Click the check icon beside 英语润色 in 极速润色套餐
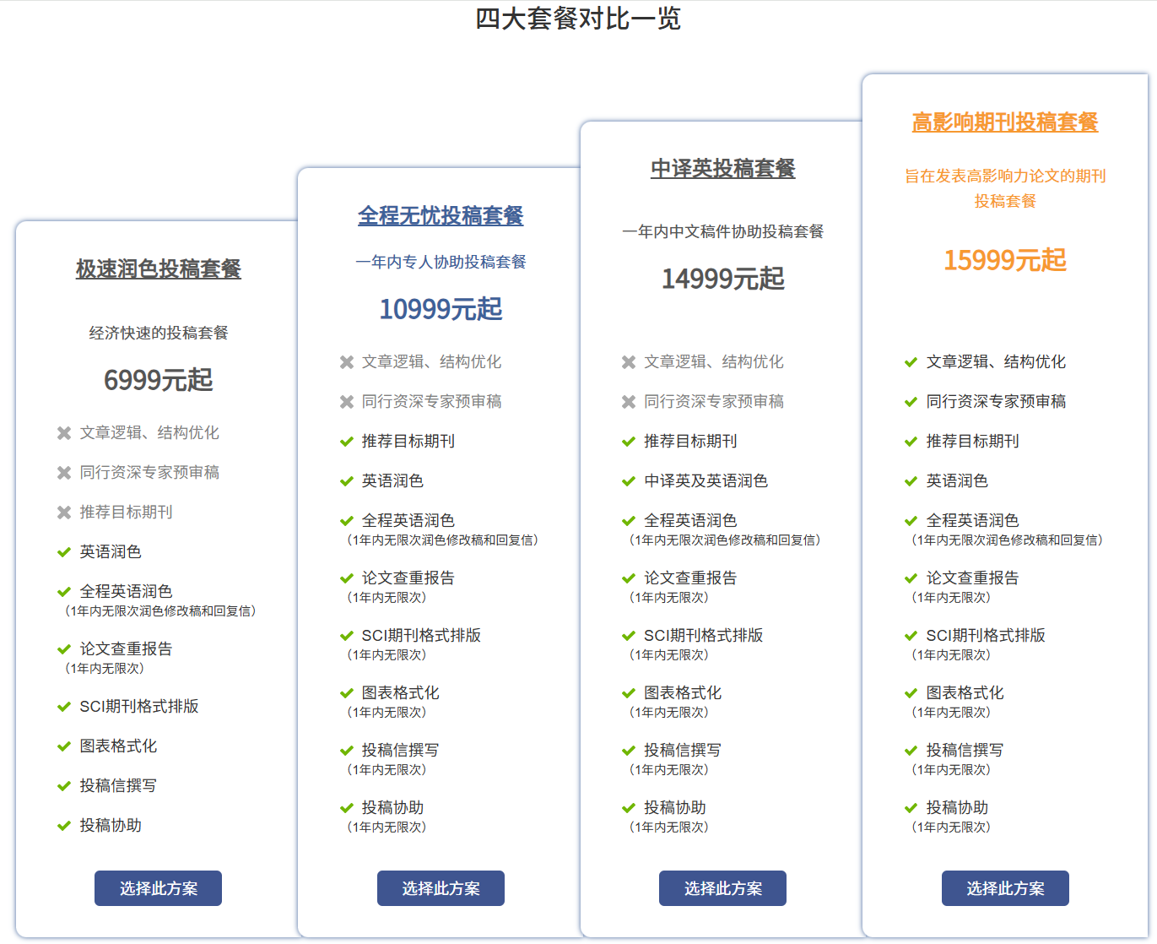Screen dimensions: 1157x944 click(x=64, y=552)
